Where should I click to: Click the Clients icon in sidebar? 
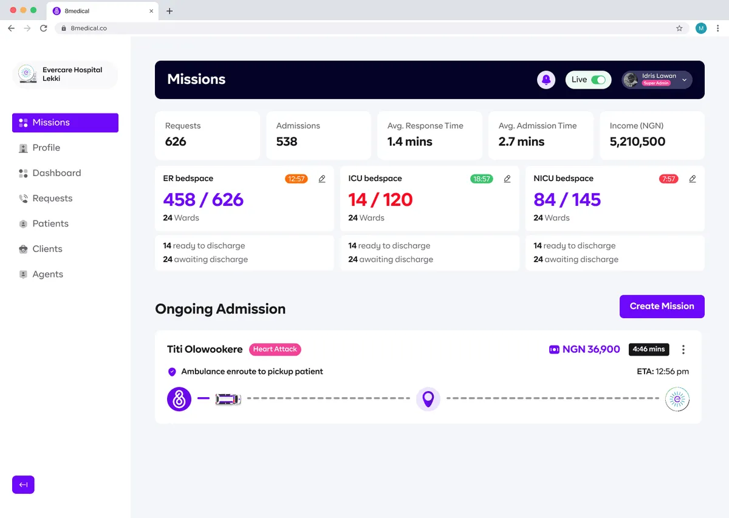[x=23, y=249]
